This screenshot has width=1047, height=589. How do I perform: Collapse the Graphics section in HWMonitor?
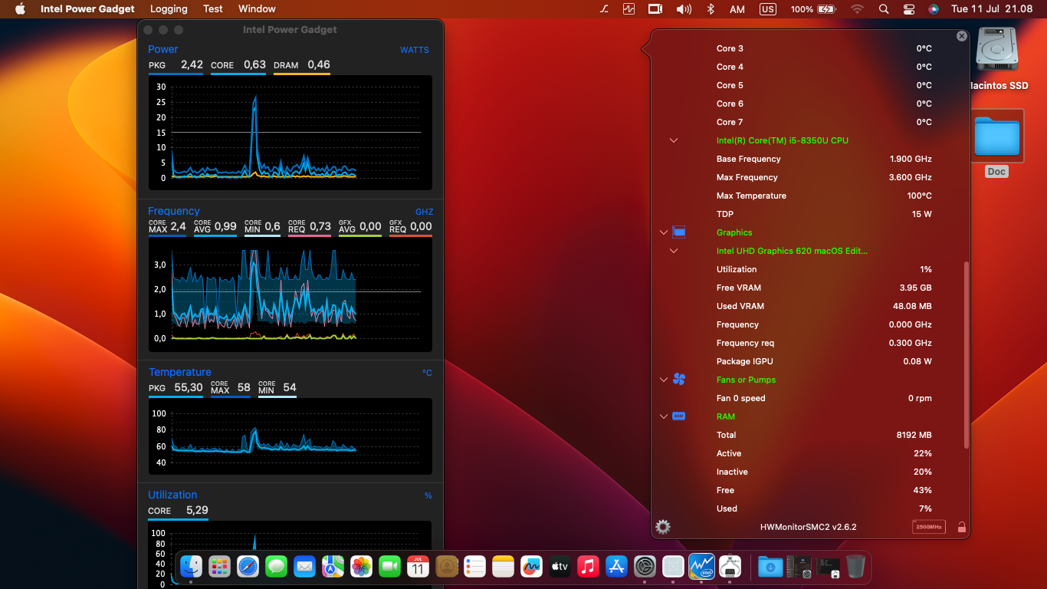click(662, 232)
